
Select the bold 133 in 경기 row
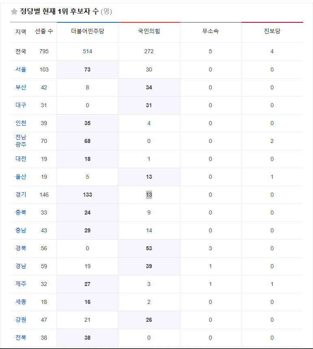pyautogui.click(x=87, y=195)
